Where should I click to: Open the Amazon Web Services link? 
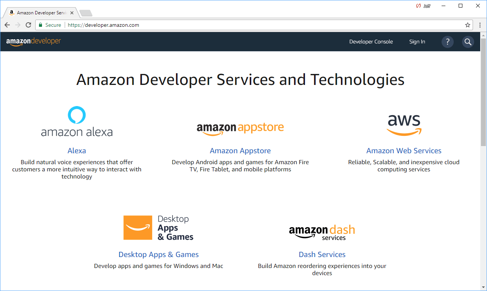[403, 150]
